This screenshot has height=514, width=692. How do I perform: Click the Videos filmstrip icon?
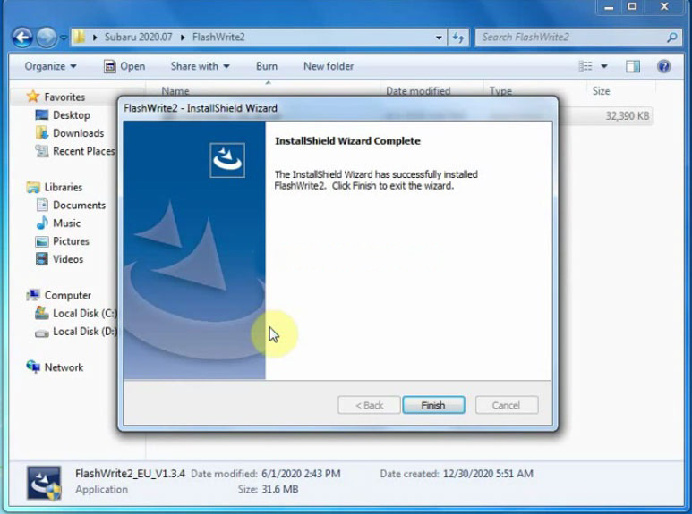coord(42,258)
